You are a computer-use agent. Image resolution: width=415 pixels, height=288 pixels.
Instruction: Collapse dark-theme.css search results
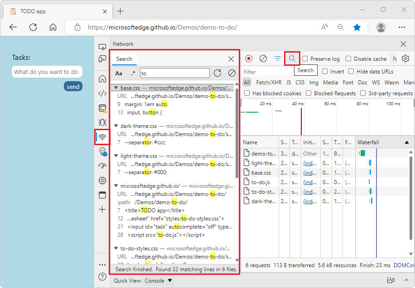[x=116, y=126]
